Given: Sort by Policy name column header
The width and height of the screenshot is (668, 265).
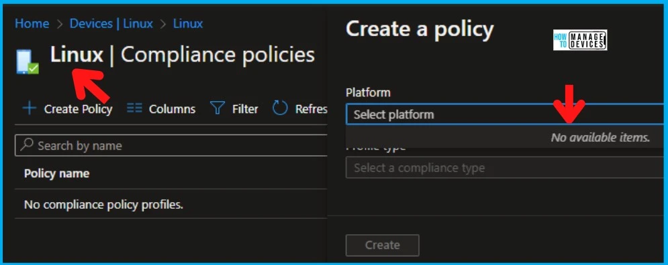Looking at the screenshot, I should pos(56,173).
